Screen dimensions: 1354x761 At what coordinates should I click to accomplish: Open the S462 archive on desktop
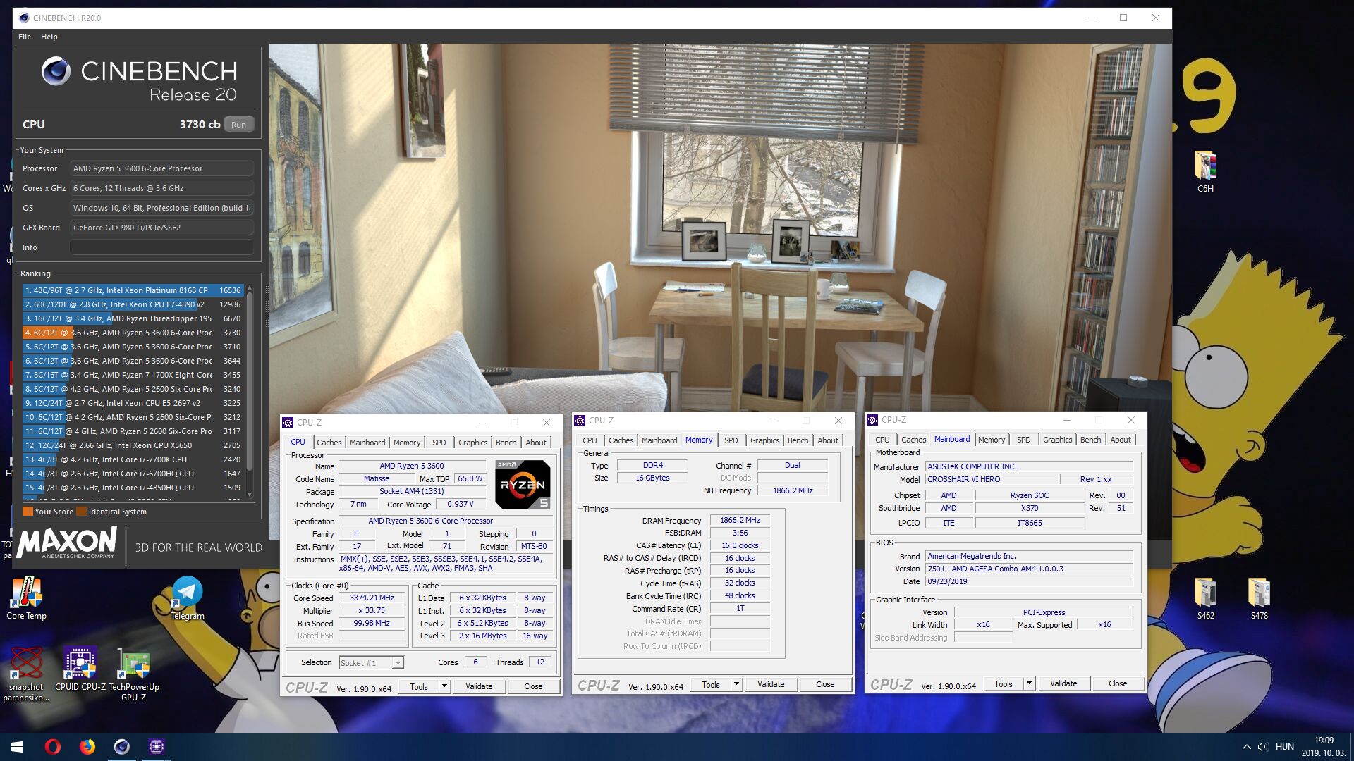1205,598
